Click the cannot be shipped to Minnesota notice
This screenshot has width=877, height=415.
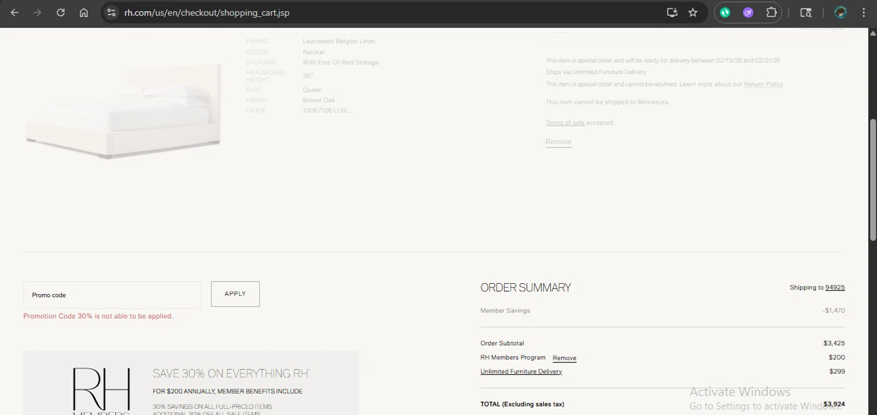click(x=607, y=102)
